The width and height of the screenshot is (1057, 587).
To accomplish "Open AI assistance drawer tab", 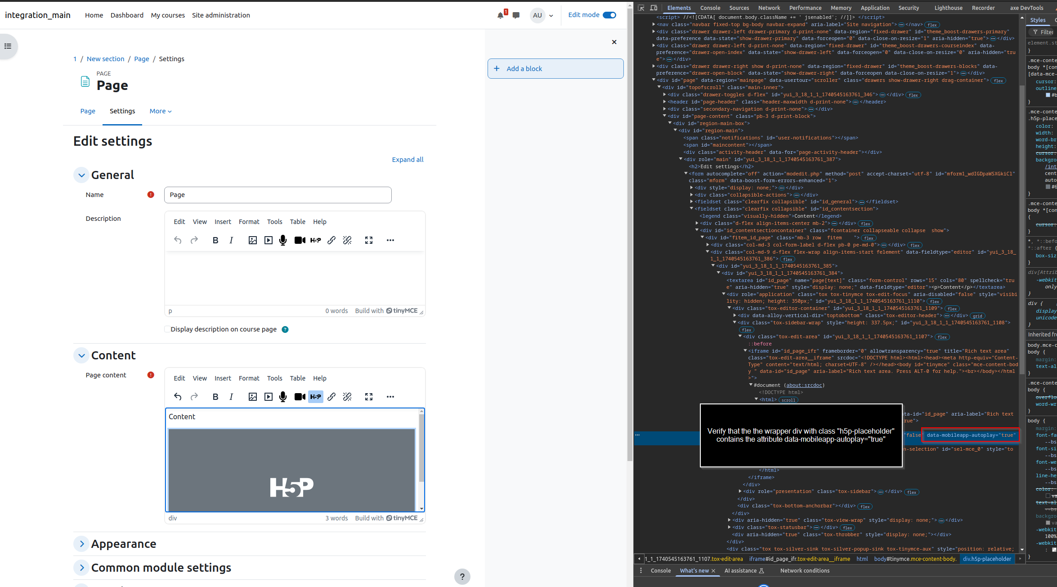I will tap(744, 571).
